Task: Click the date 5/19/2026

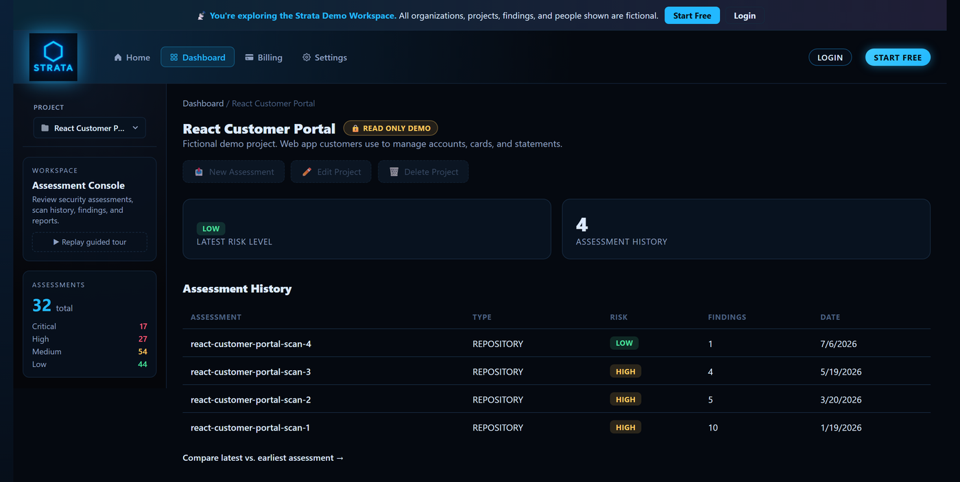Action: pyautogui.click(x=841, y=372)
